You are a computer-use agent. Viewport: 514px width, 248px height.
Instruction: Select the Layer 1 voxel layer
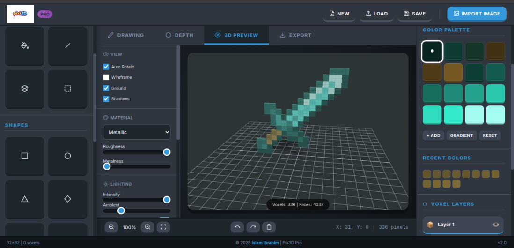463,225
